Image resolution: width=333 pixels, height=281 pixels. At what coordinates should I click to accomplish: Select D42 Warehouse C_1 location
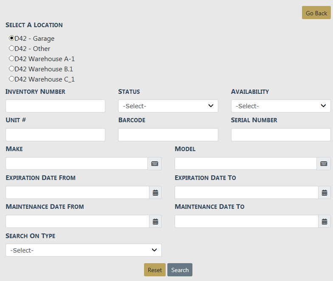(x=12, y=79)
